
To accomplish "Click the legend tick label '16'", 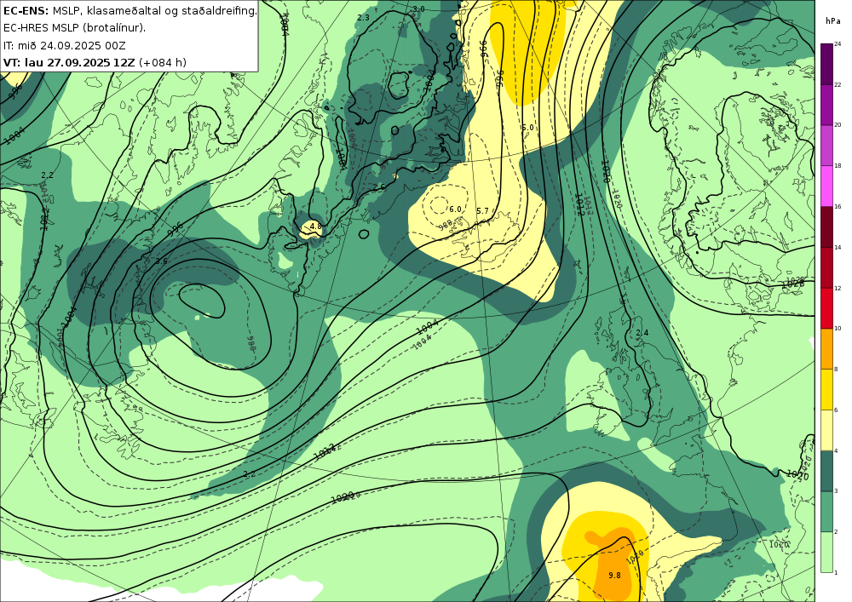I will click(x=838, y=206).
